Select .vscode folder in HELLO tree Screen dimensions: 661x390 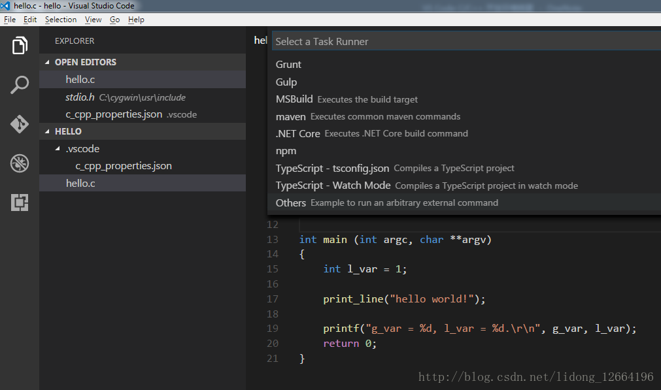click(143, 149)
